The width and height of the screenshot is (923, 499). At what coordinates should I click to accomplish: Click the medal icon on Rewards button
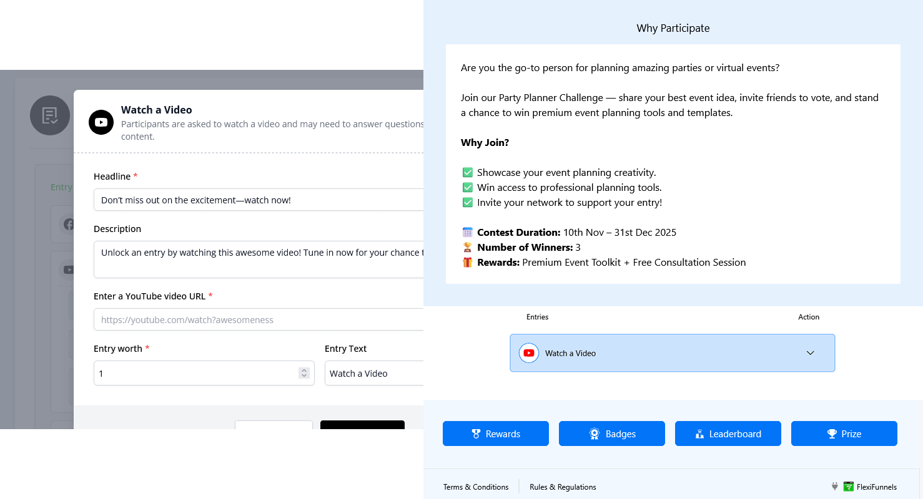point(476,434)
